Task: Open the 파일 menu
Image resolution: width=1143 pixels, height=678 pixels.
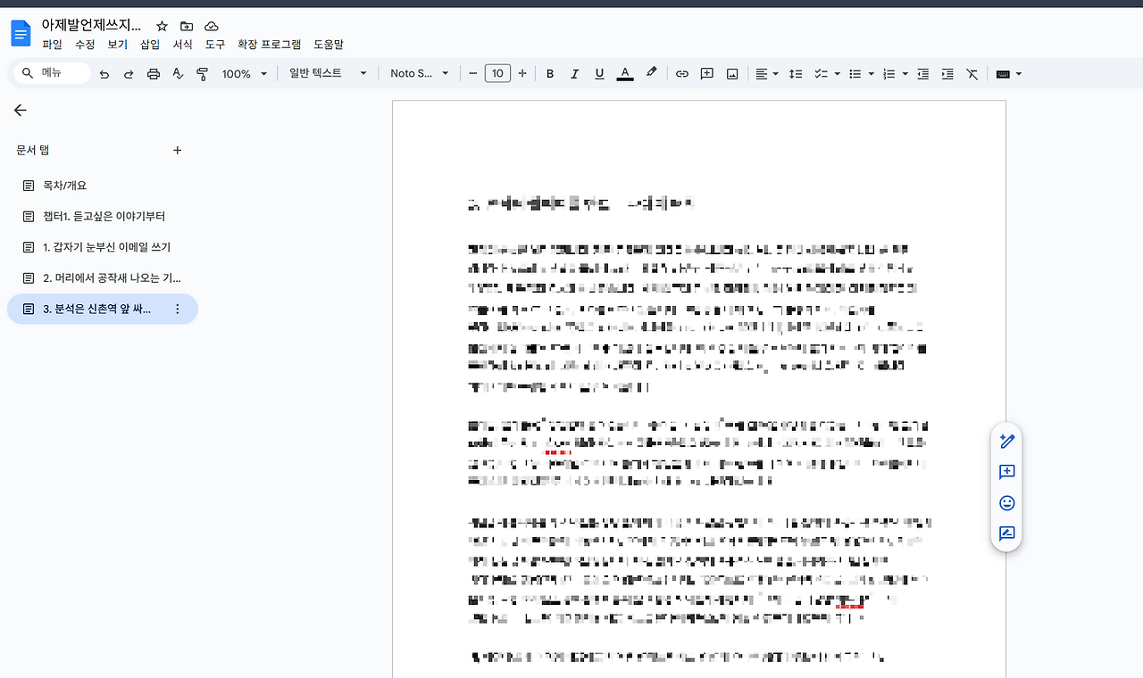Action: point(53,45)
